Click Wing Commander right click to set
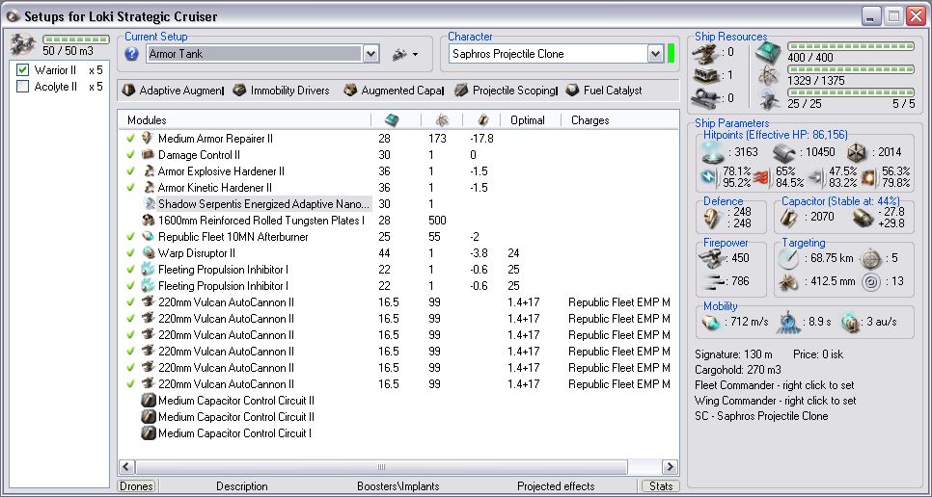The image size is (932, 497). (776, 401)
